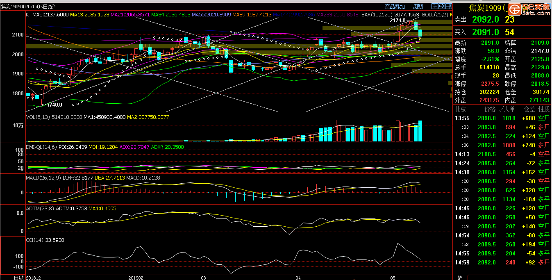The width and height of the screenshot is (552, 280).
Task: Click the 2174.0 high price marker
Action: 398,20
